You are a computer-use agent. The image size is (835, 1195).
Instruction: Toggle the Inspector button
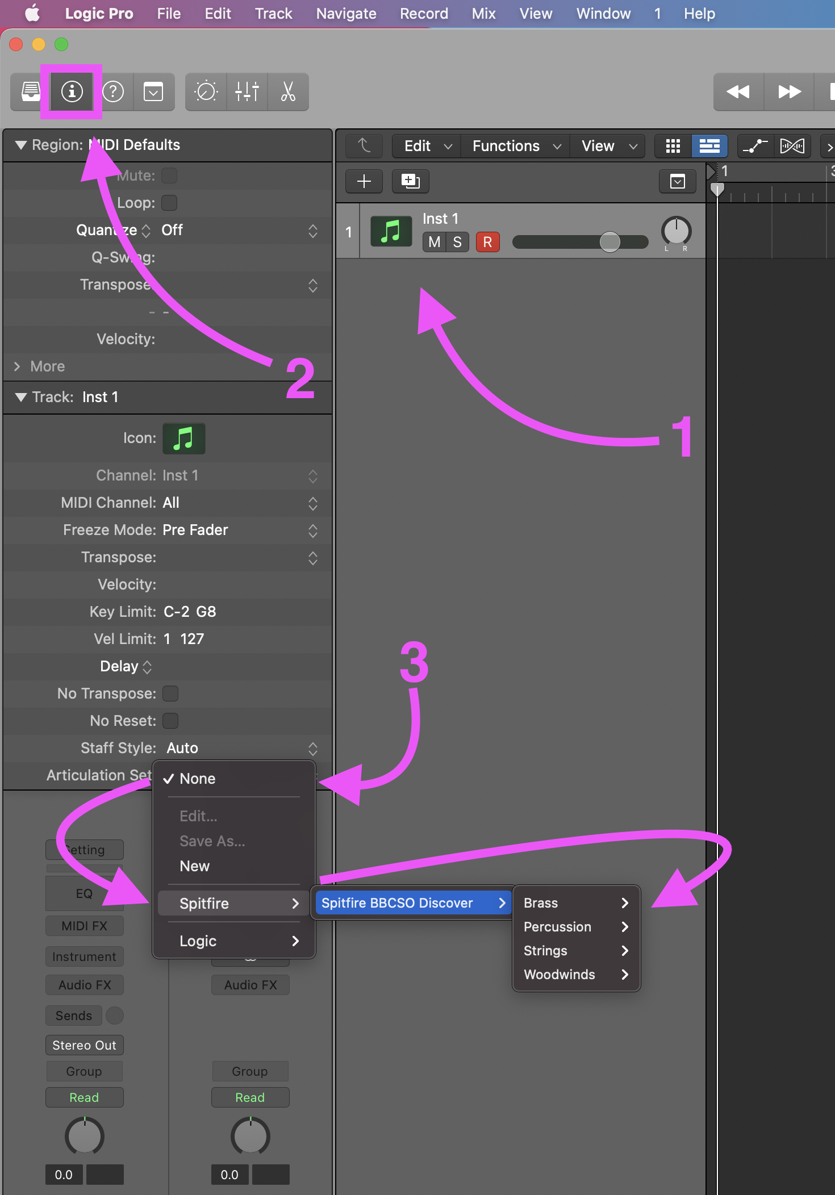coord(72,91)
